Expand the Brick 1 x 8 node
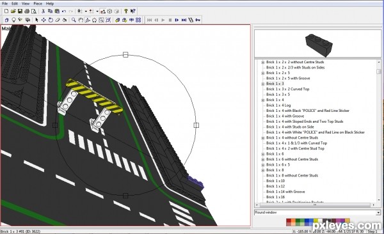Screen dimensions: 384x234 click(262, 170)
